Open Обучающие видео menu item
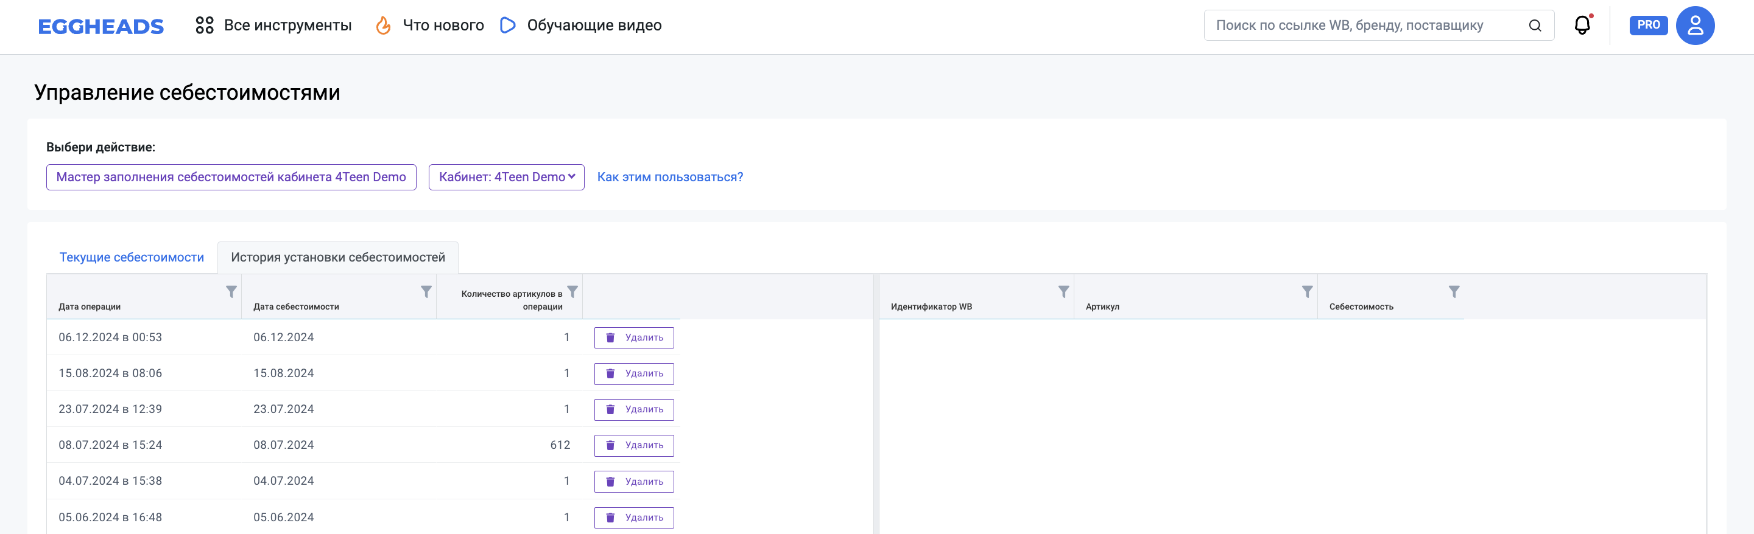This screenshot has width=1754, height=534. pos(594,25)
